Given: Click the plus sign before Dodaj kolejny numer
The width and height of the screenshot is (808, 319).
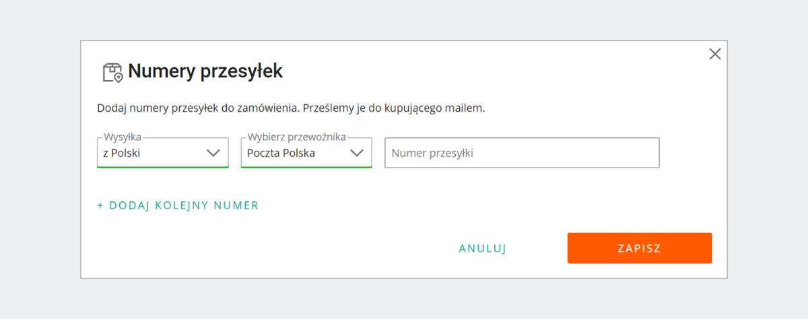Looking at the screenshot, I should (x=100, y=206).
